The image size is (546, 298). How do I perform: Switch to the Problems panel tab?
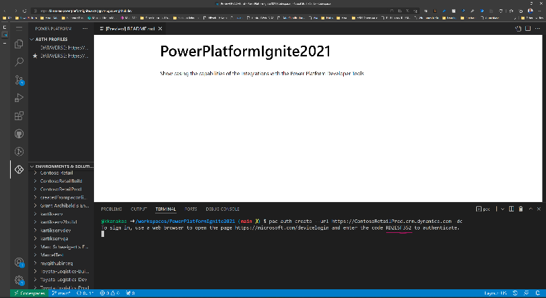click(111, 209)
